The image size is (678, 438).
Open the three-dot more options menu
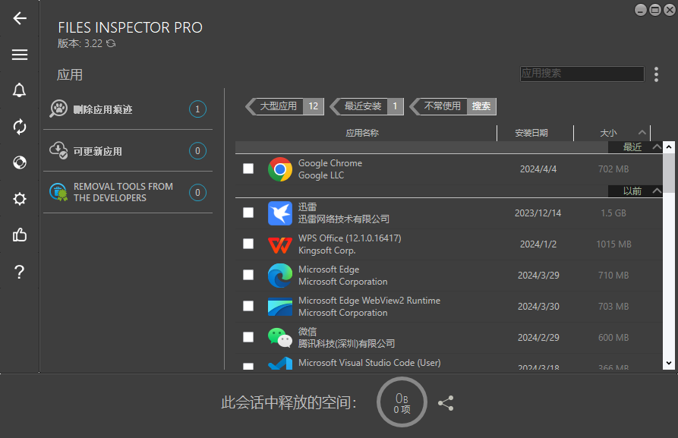tap(656, 74)
